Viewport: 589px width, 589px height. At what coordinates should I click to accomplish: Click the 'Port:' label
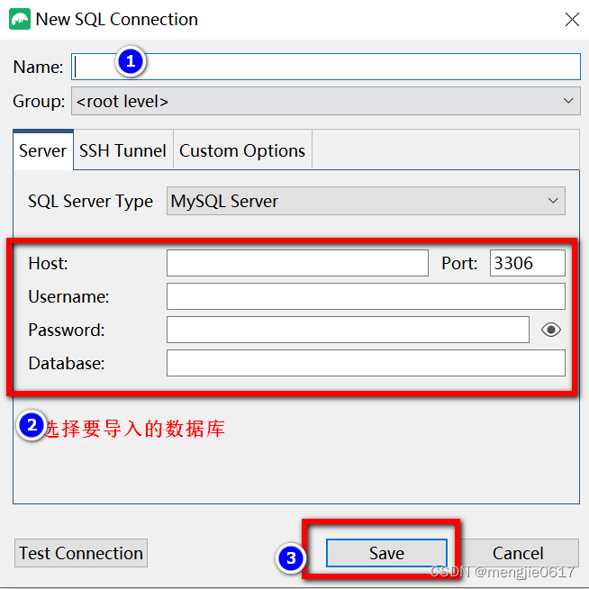coord(459,263)
